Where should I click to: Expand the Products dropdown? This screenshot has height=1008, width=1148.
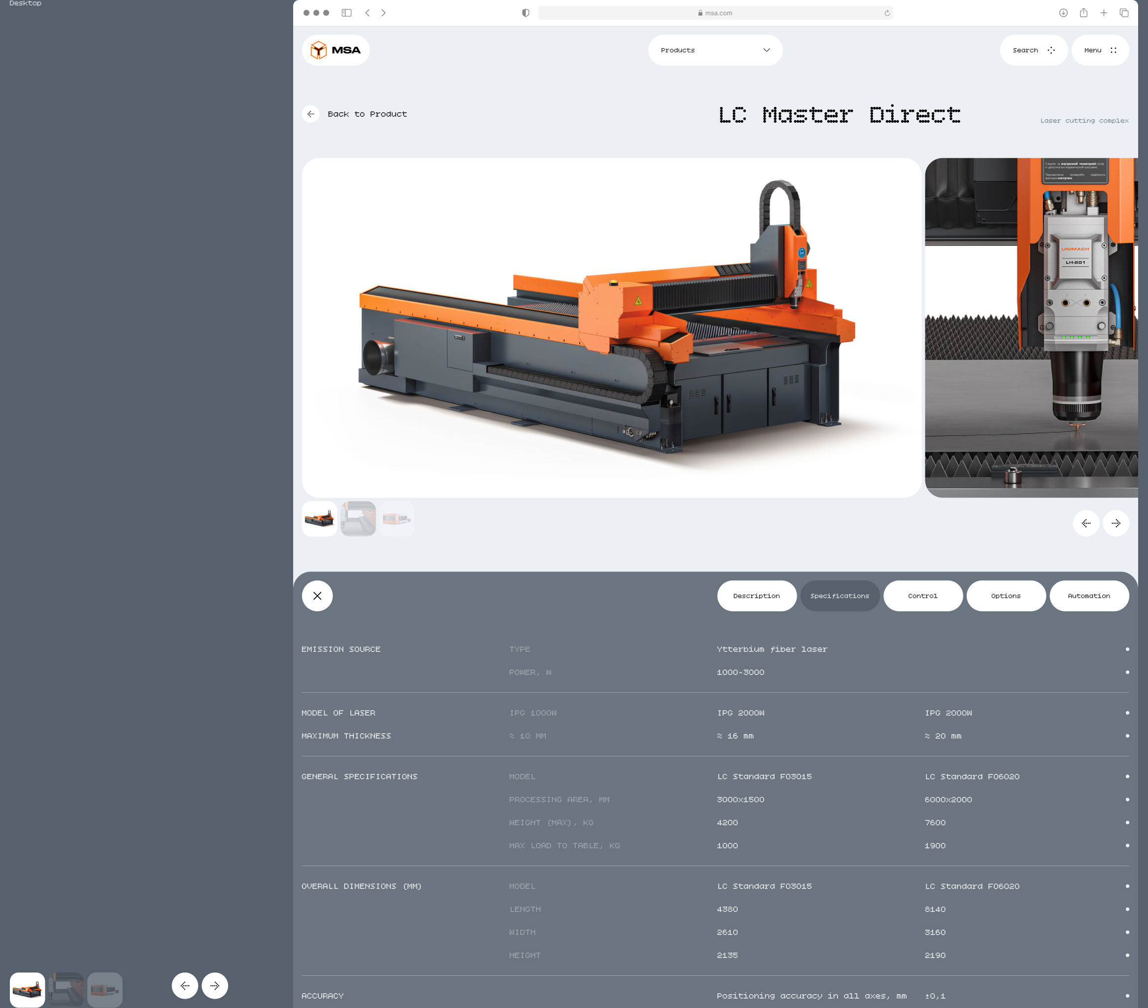pos(714,50)
